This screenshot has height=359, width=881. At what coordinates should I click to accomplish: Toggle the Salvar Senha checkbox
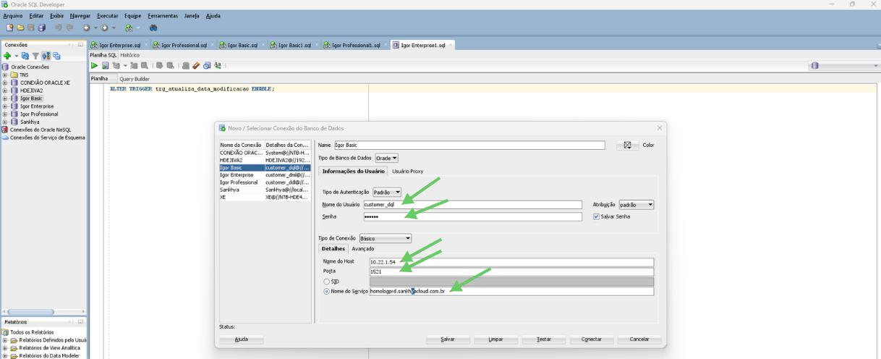click(596, 216)
